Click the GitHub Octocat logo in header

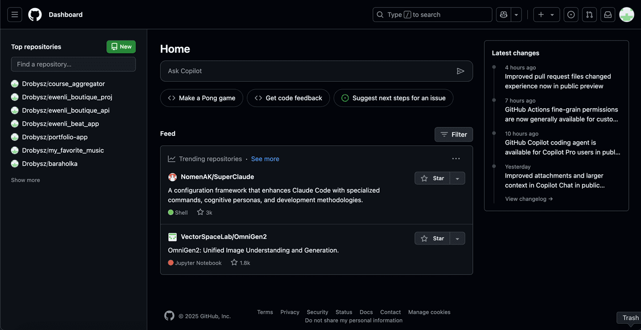click(x=35, y=15)
